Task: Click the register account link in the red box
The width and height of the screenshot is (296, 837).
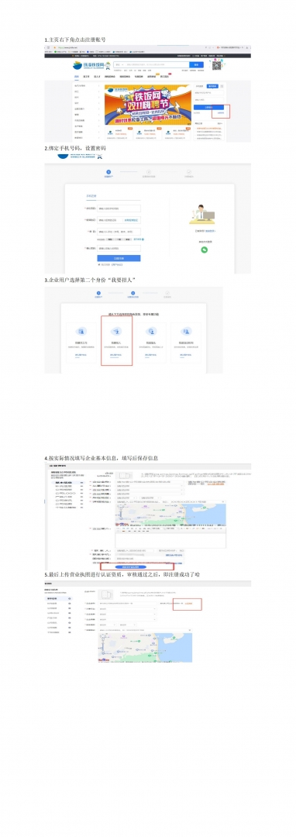Action: tap(222, 112)
